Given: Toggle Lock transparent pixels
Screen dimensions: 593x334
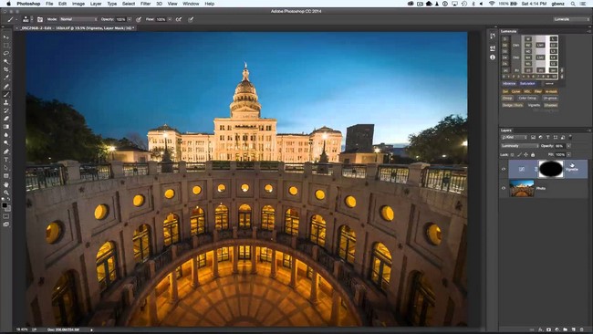Looking at the screenshot, I should 513,154.
